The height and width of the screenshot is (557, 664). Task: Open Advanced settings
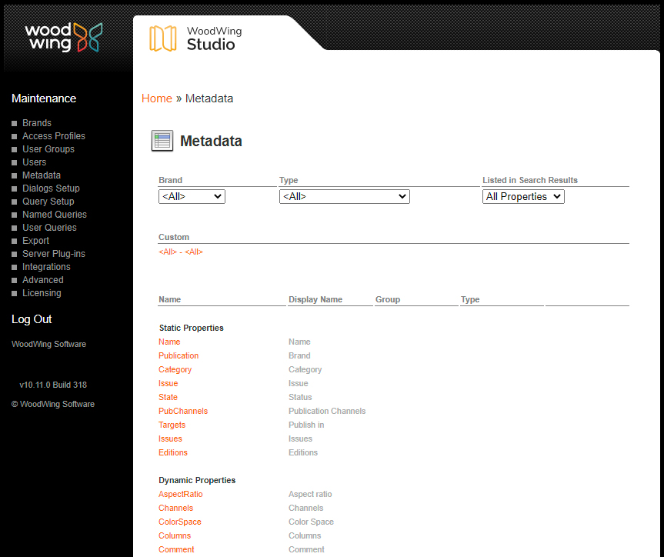[43, 280]
